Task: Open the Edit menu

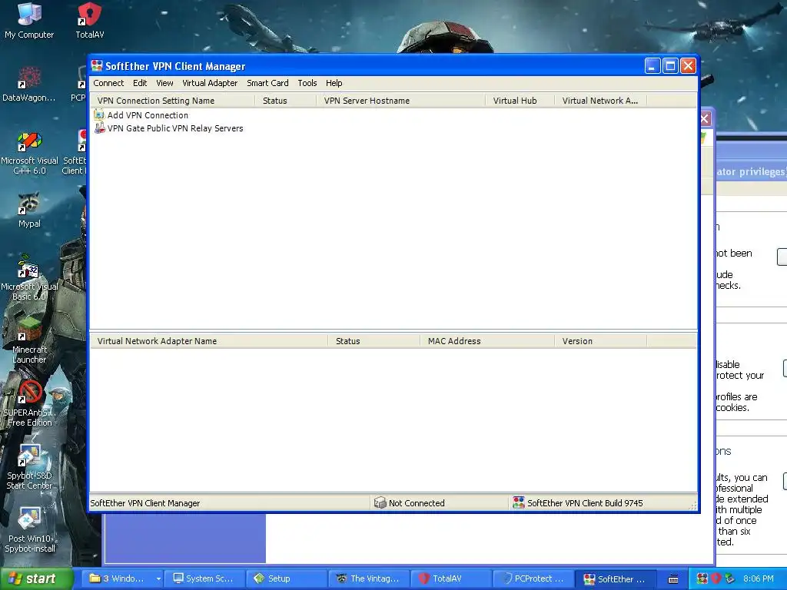Action: (140, 83)
